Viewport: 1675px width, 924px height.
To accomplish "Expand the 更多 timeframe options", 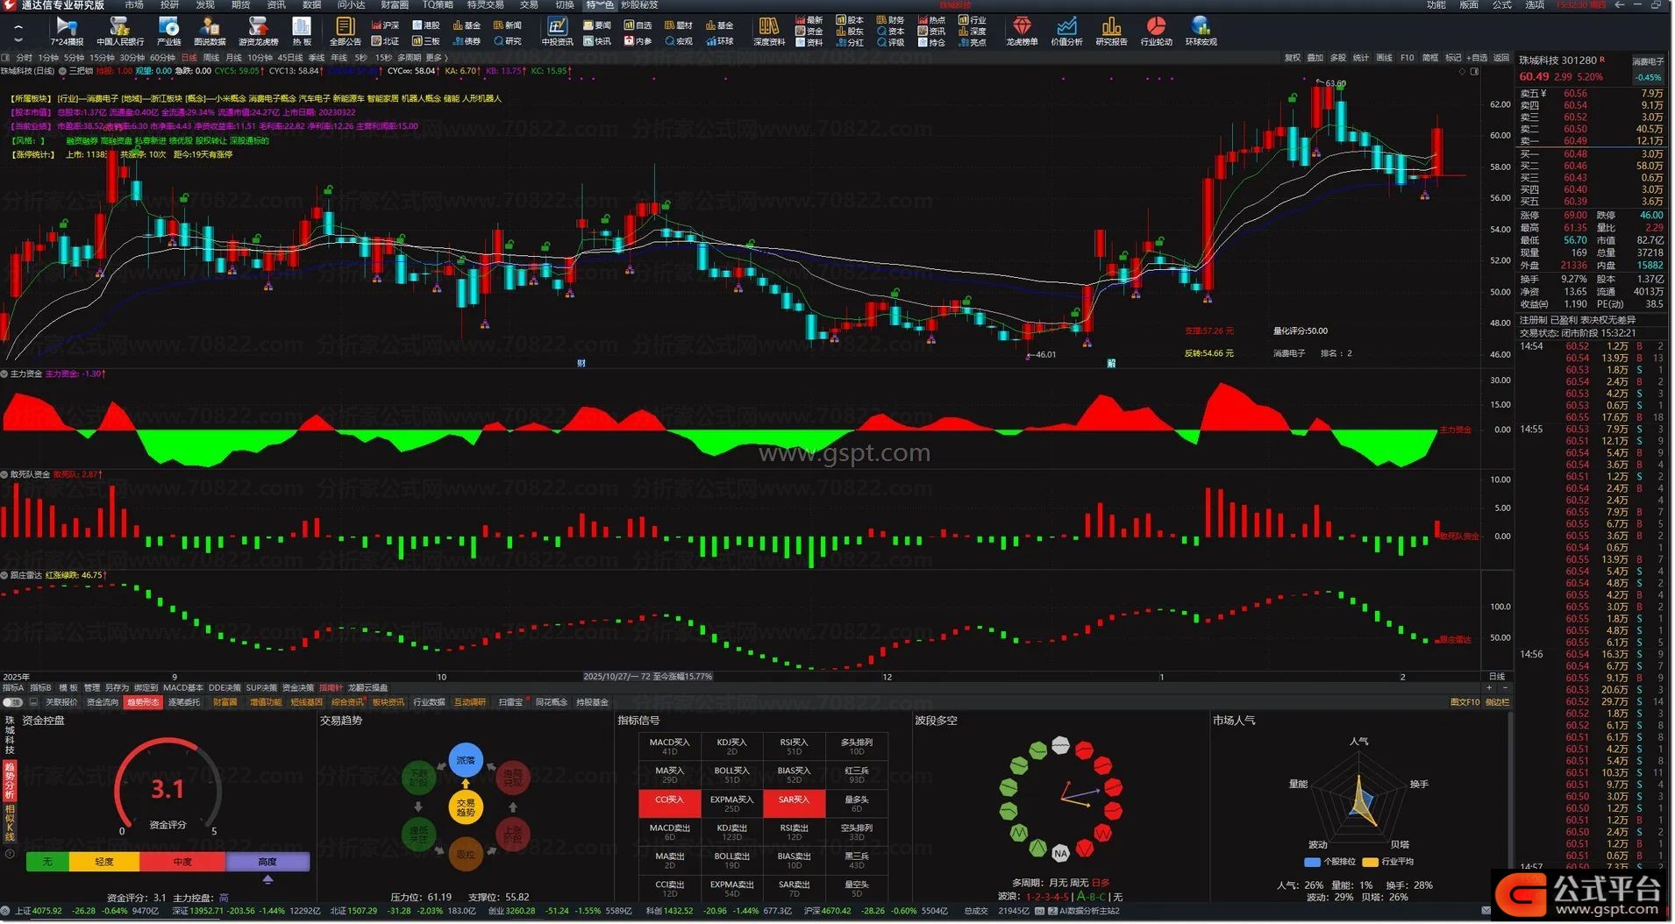I will point(435,58).
